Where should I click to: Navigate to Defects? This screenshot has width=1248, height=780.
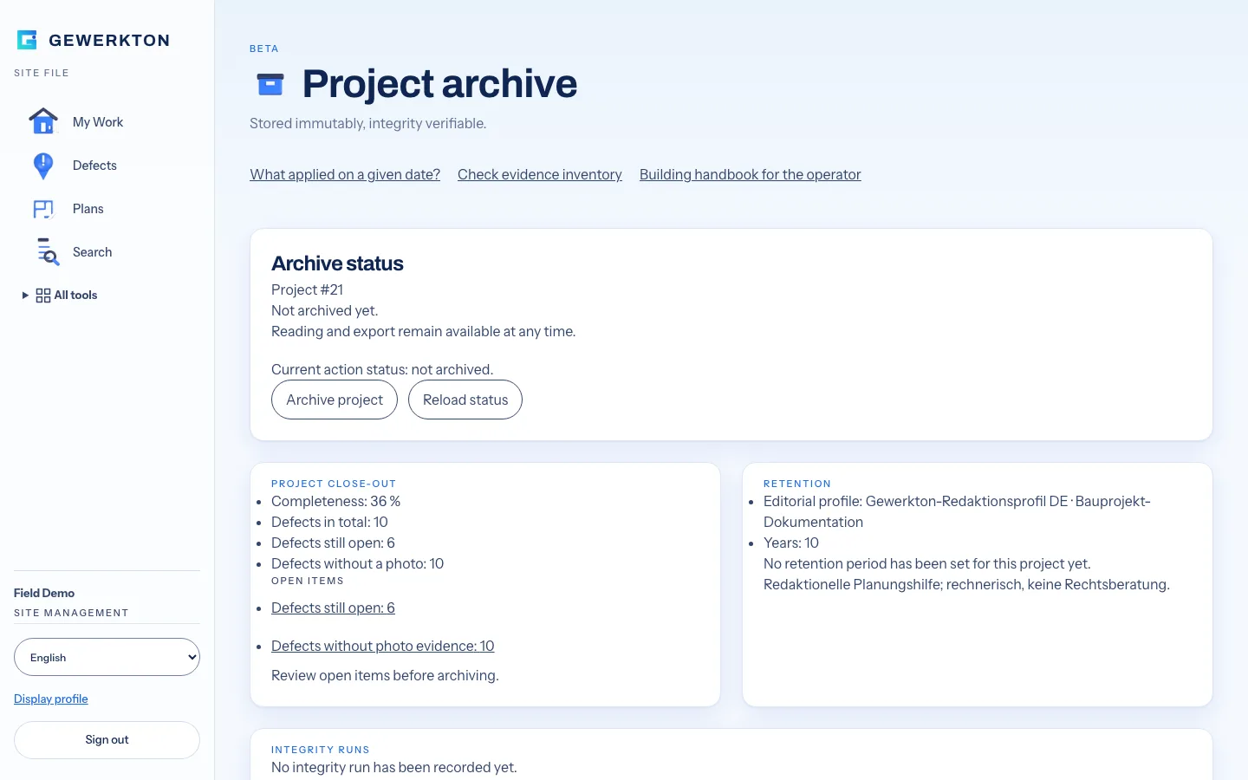[94, 166]
